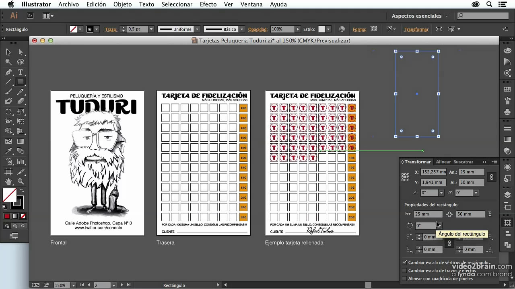
Task: Select the Magic Wand tool
Action: (8, 62)
